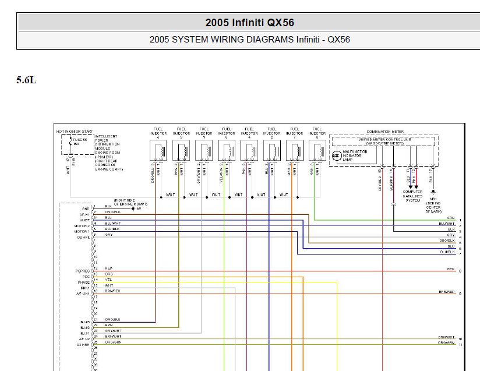
Task: Click the "FUEL INJECTOR 6" heading
Action: tap(158, 133)
